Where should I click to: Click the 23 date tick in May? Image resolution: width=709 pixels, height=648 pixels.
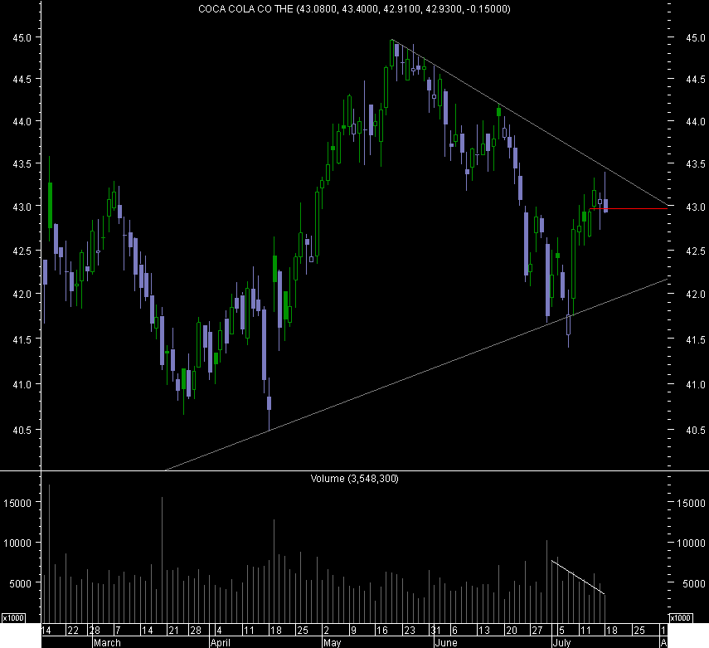coord(409,631)
